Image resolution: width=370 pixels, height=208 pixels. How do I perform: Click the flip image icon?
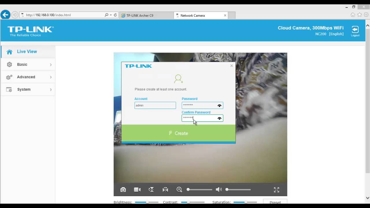coord(151,190)
